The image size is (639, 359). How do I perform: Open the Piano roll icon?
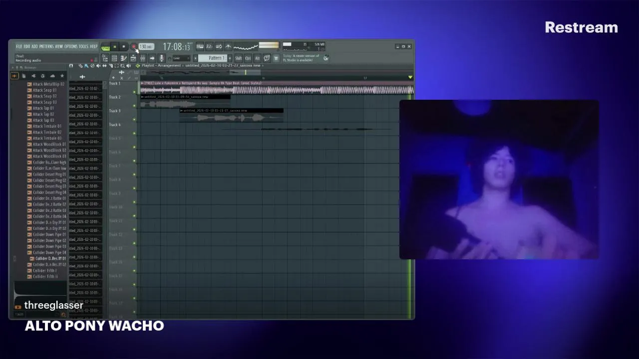[124, 58]
